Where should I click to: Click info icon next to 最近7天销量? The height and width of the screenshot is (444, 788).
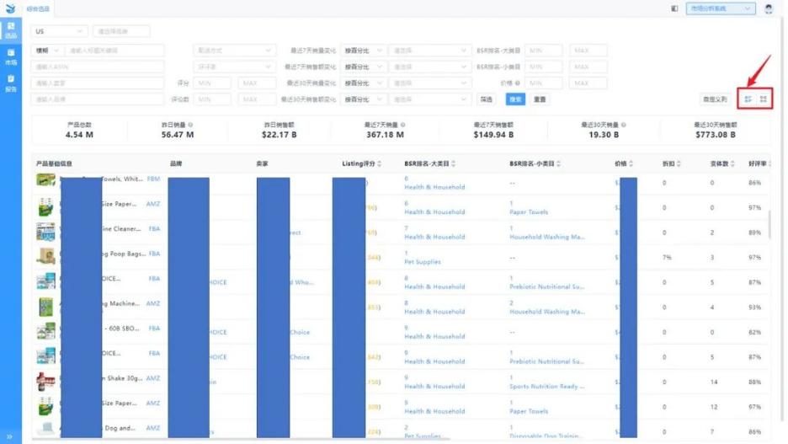coord(403,125)
